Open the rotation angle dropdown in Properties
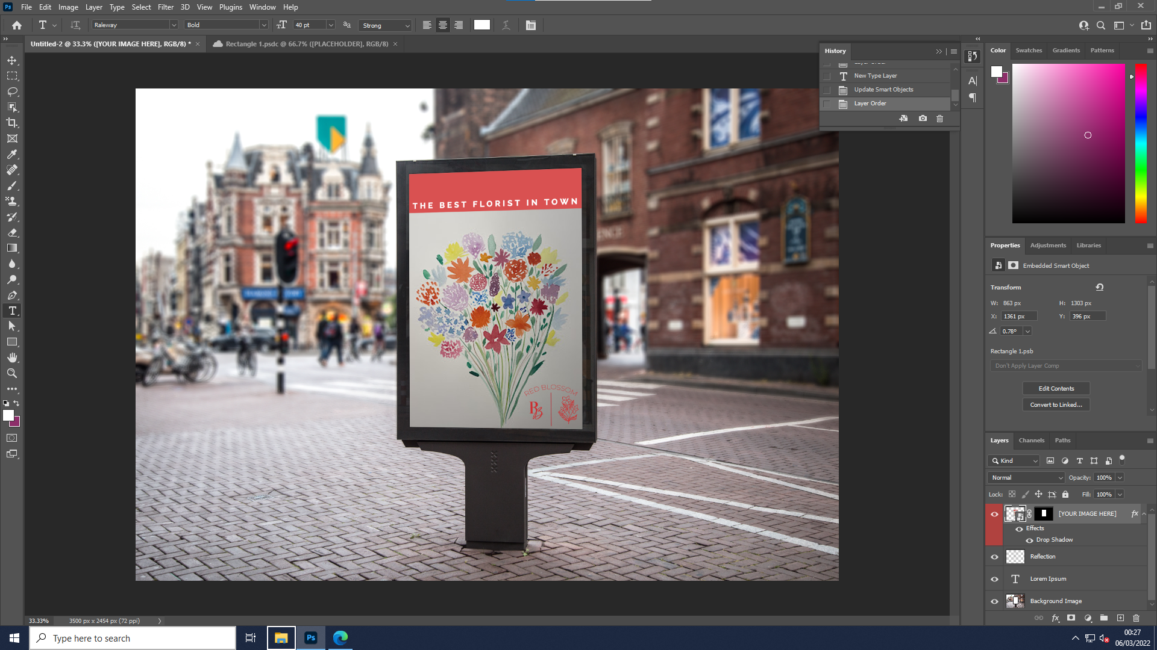Screen dimensions: 1157x650 (1027, 331)
